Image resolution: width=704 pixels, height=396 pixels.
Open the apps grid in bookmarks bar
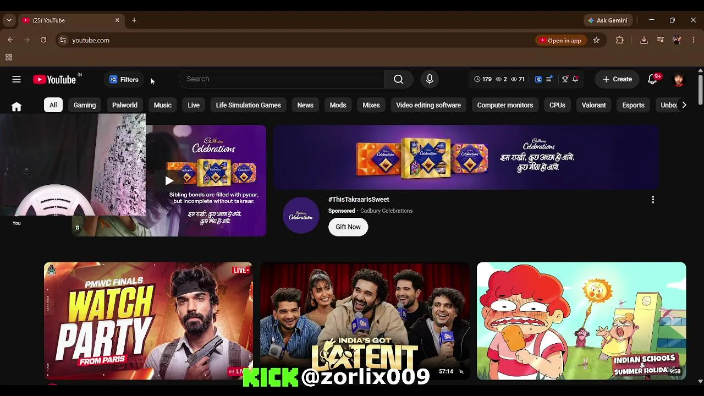click(9, 57)
